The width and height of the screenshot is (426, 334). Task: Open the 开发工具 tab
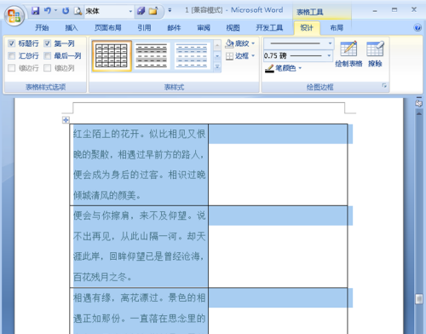269,28
